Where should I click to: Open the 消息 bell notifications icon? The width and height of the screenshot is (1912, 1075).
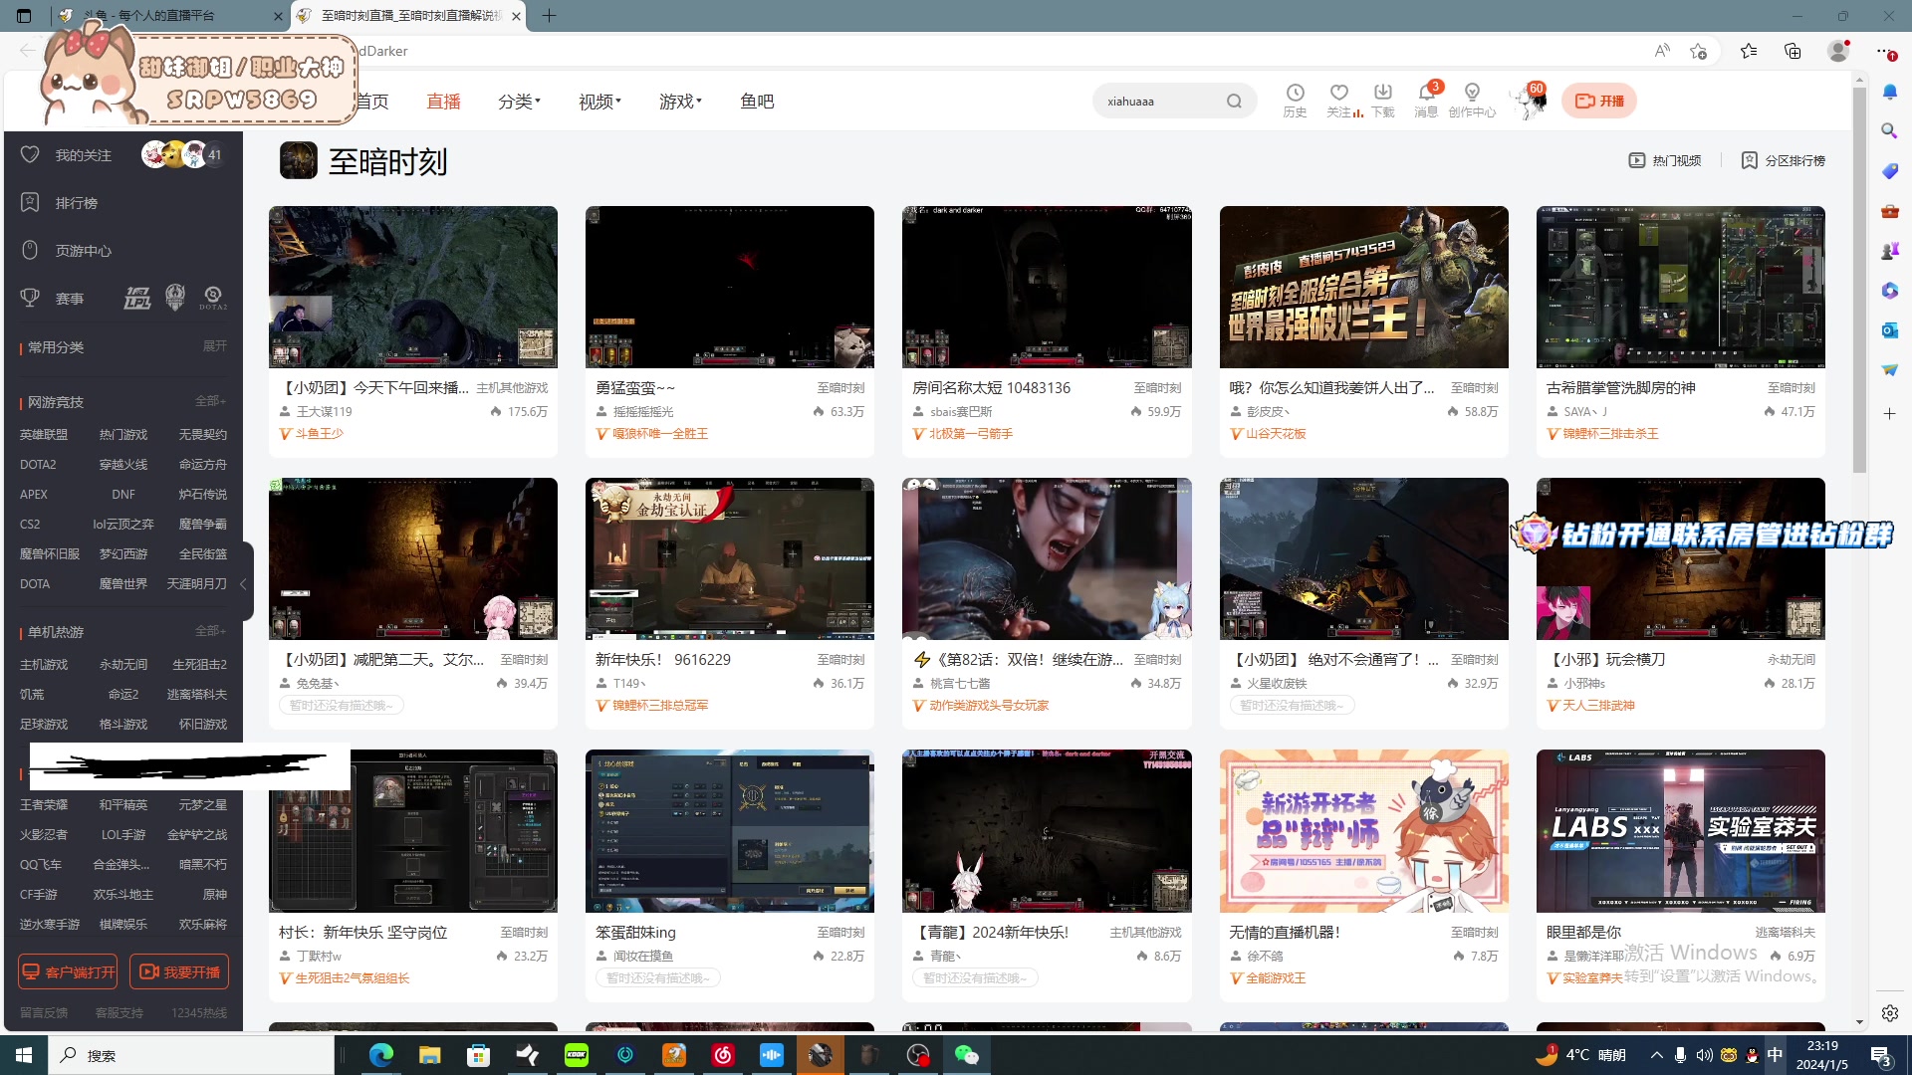tap(1427, 93)
